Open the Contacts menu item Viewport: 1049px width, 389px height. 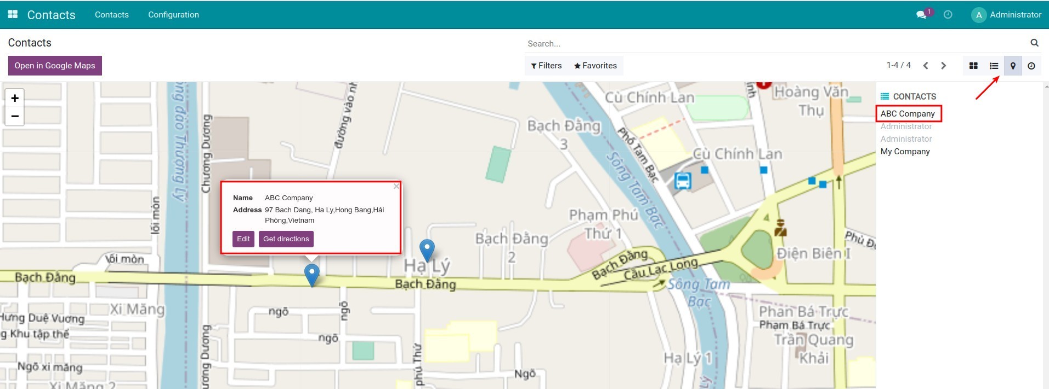pos(111,15)
